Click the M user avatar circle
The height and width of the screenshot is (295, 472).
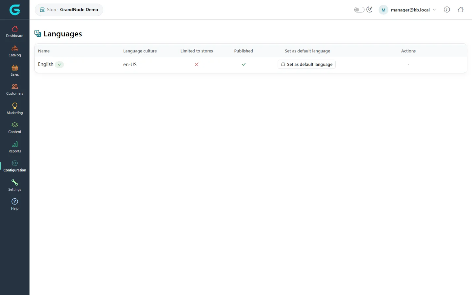point(383,10)
